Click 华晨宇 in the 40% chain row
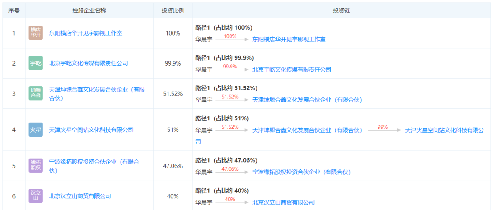This screenshot has width=493, height=210. (204, 202)
